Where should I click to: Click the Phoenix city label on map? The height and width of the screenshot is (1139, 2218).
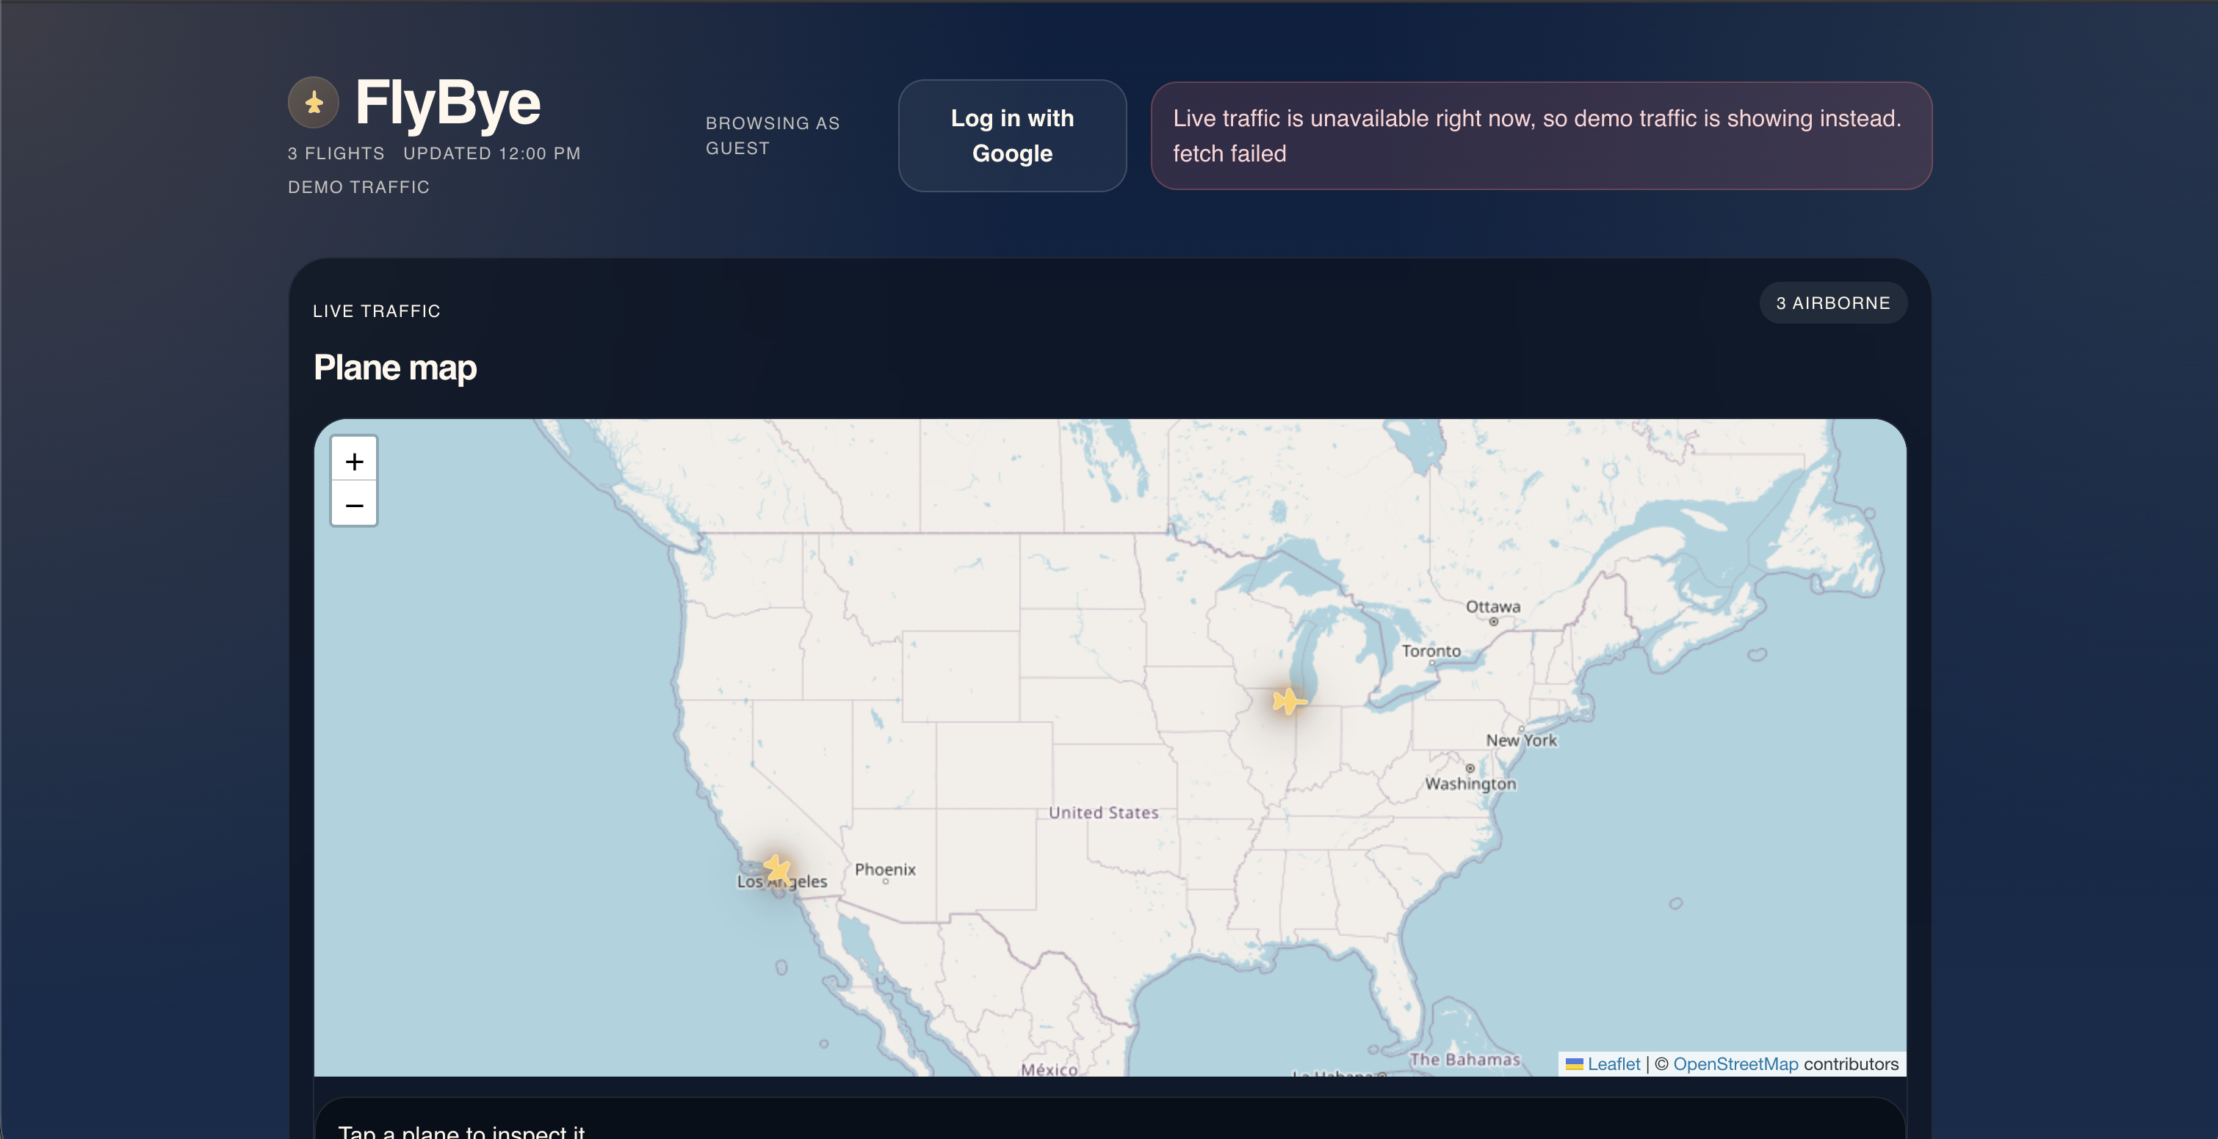click(884, 869)
